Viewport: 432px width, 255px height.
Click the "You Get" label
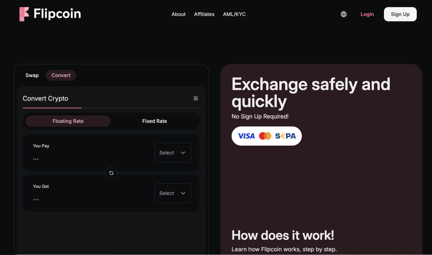tap(41, 186)
